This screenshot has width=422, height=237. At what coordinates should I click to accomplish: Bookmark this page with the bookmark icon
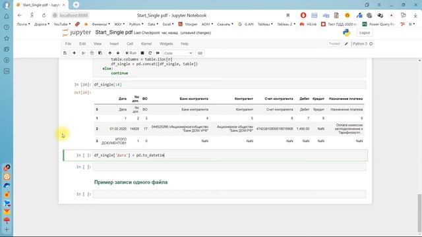click(x=288, y=15)
